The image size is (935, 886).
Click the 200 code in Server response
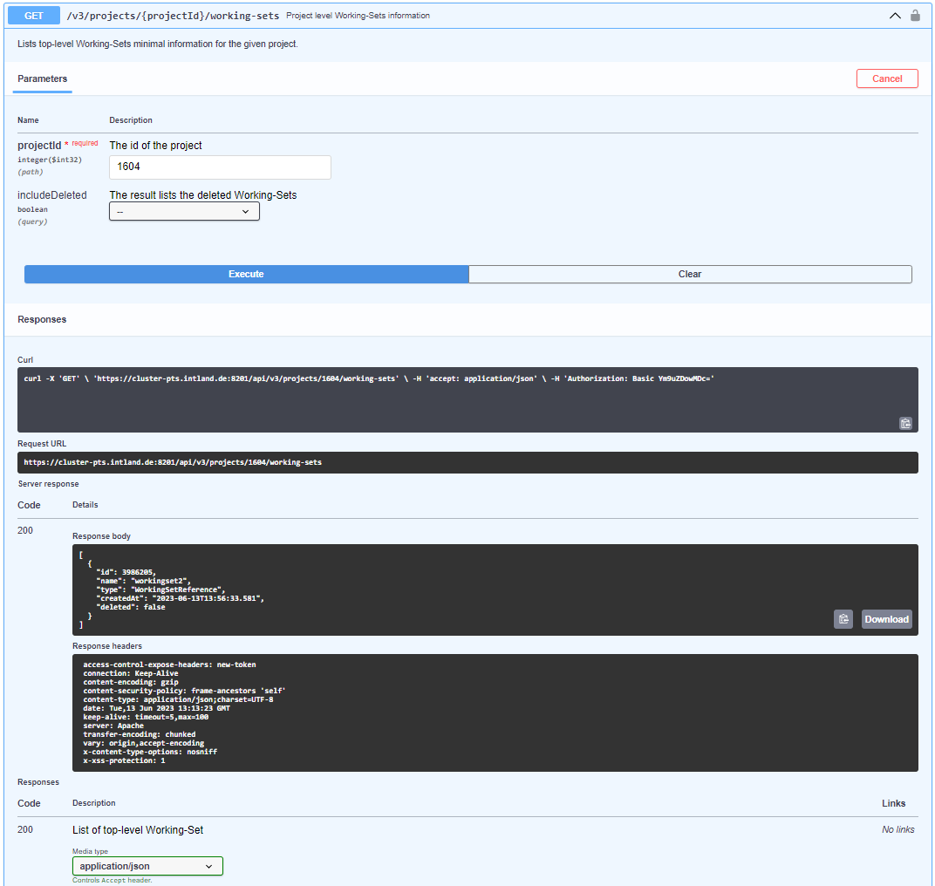(25, 531)
